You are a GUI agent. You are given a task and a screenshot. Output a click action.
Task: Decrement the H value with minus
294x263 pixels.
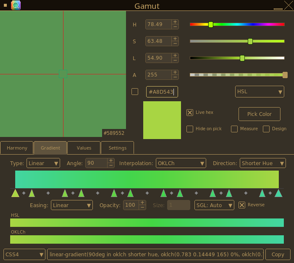pos(175,27)
